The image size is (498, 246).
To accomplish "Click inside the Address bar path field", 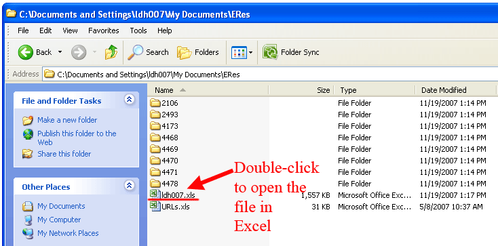I will pyautogui.click(x=270, y=75).
